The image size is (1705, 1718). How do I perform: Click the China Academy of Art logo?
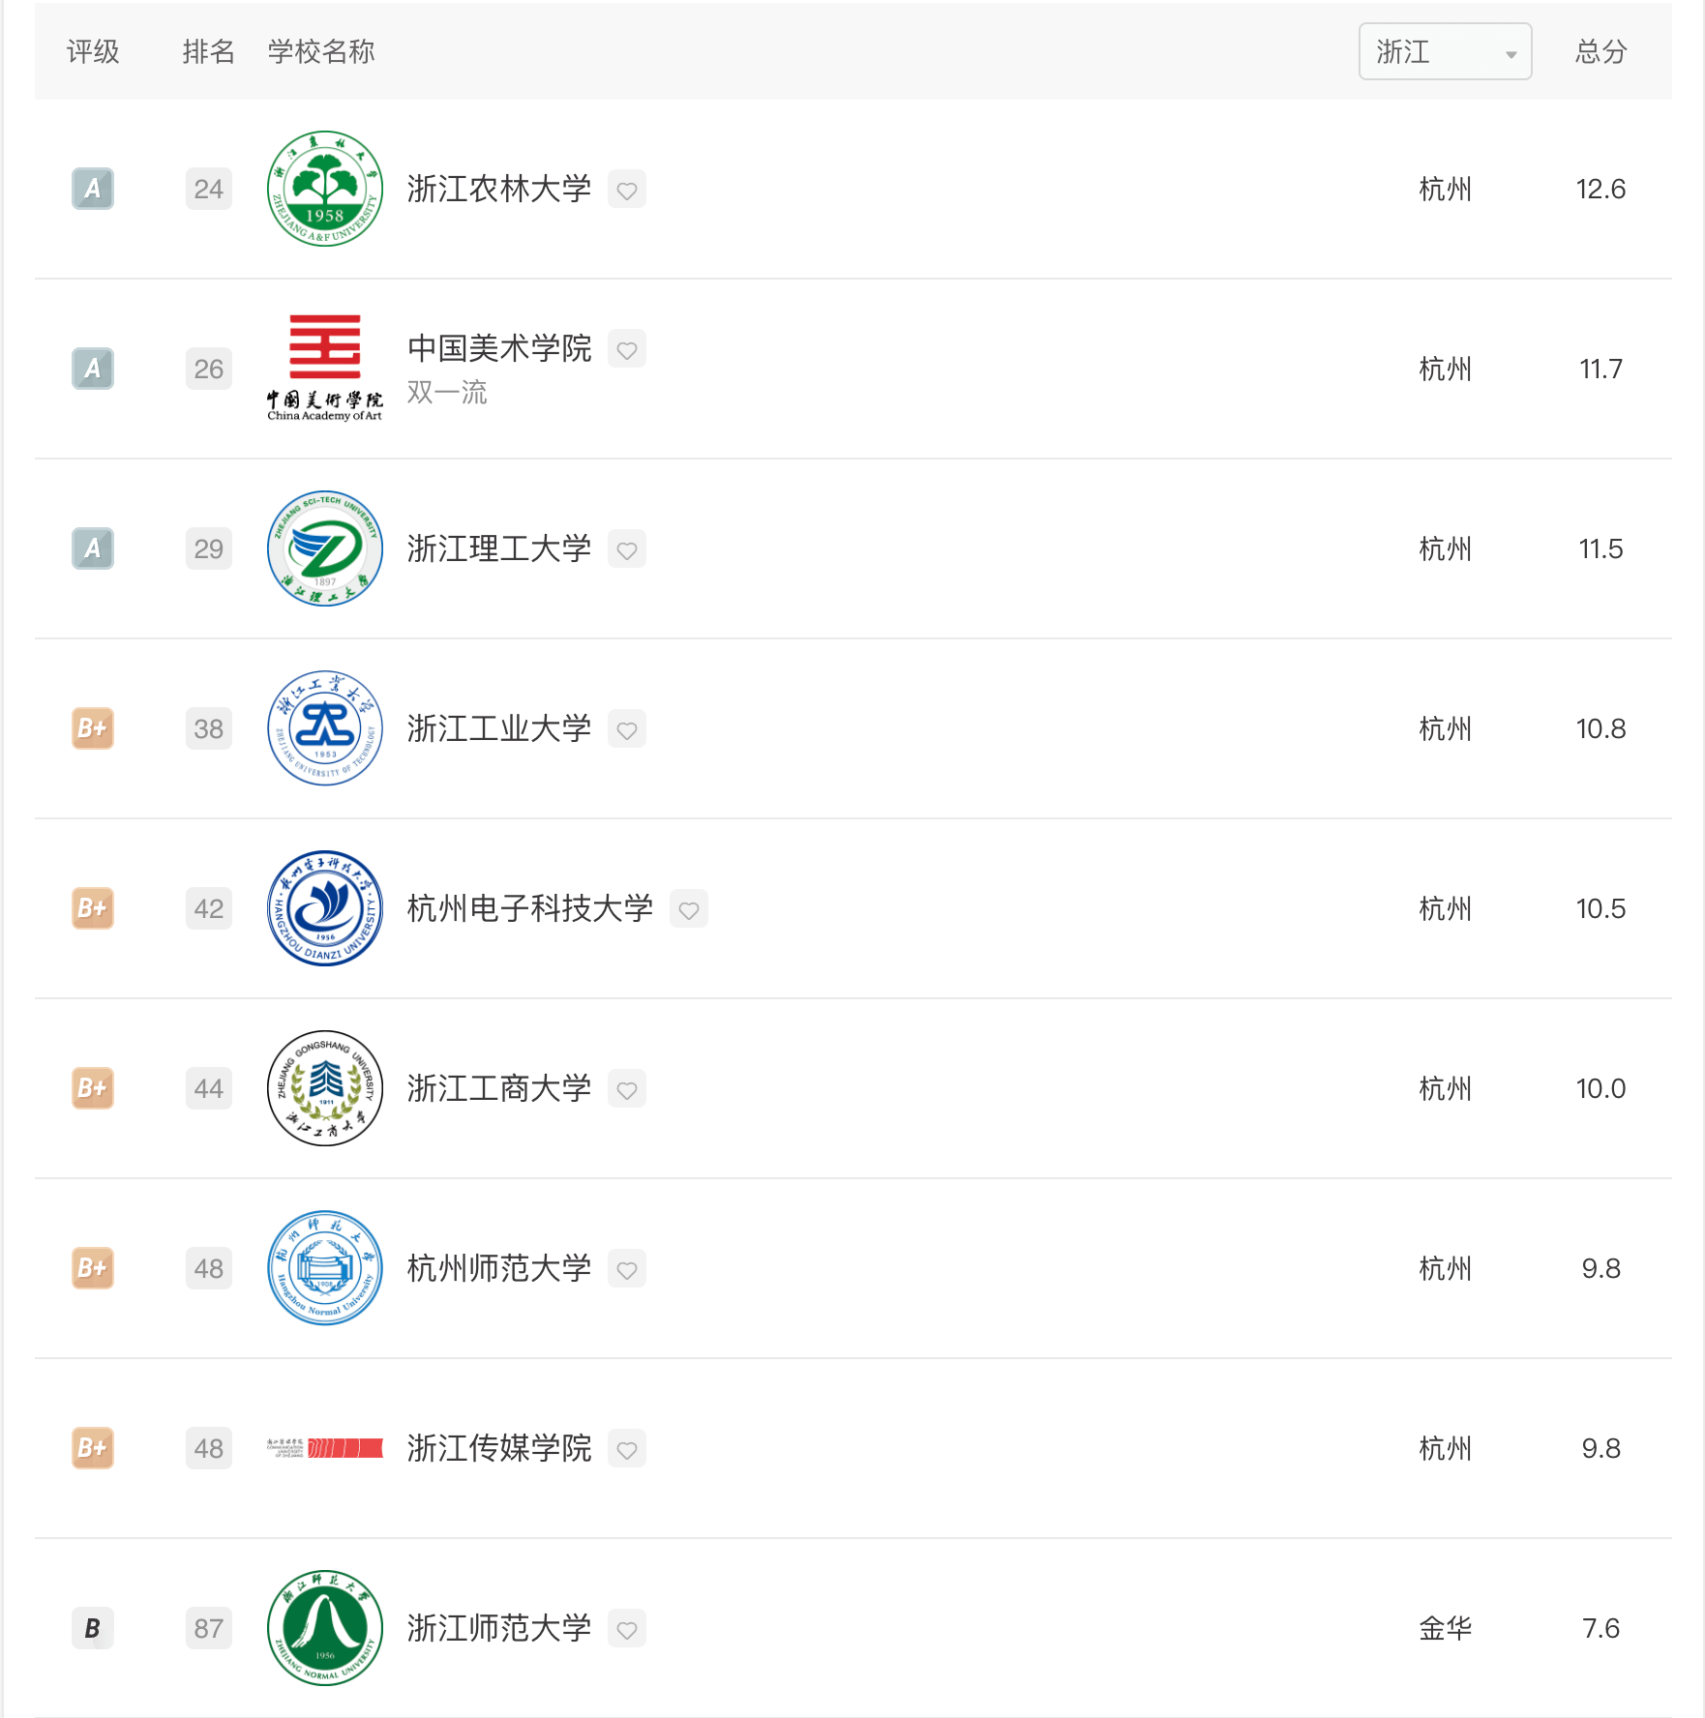click(x=325, y=368)
